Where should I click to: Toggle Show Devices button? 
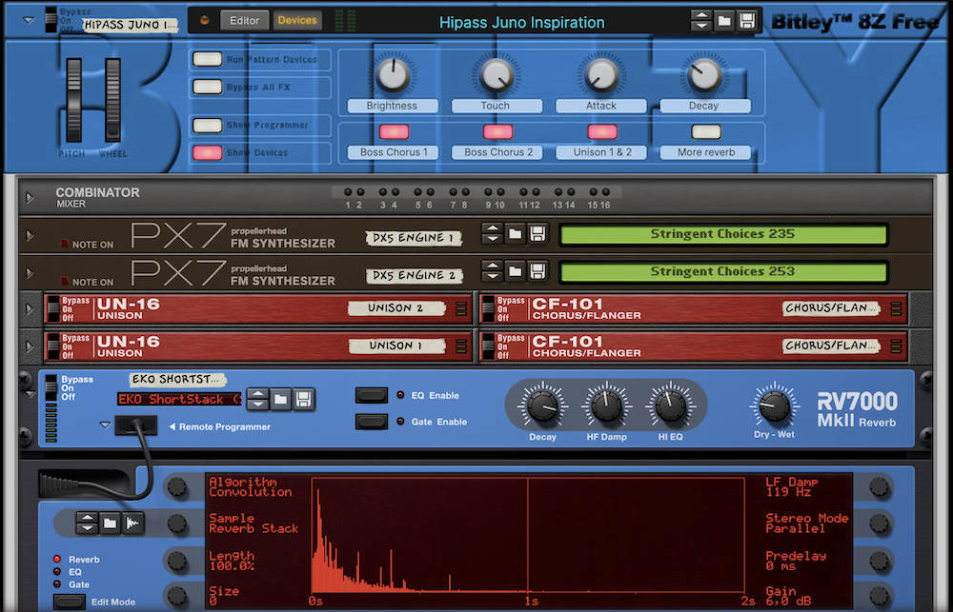(207, 152)
